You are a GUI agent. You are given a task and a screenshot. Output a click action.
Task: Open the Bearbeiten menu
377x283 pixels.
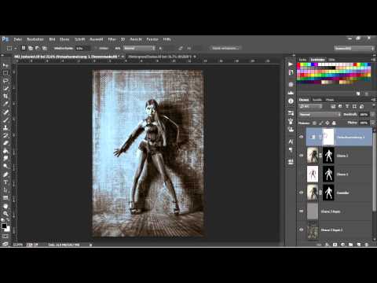pyautogui.click(x=35, y=39)
